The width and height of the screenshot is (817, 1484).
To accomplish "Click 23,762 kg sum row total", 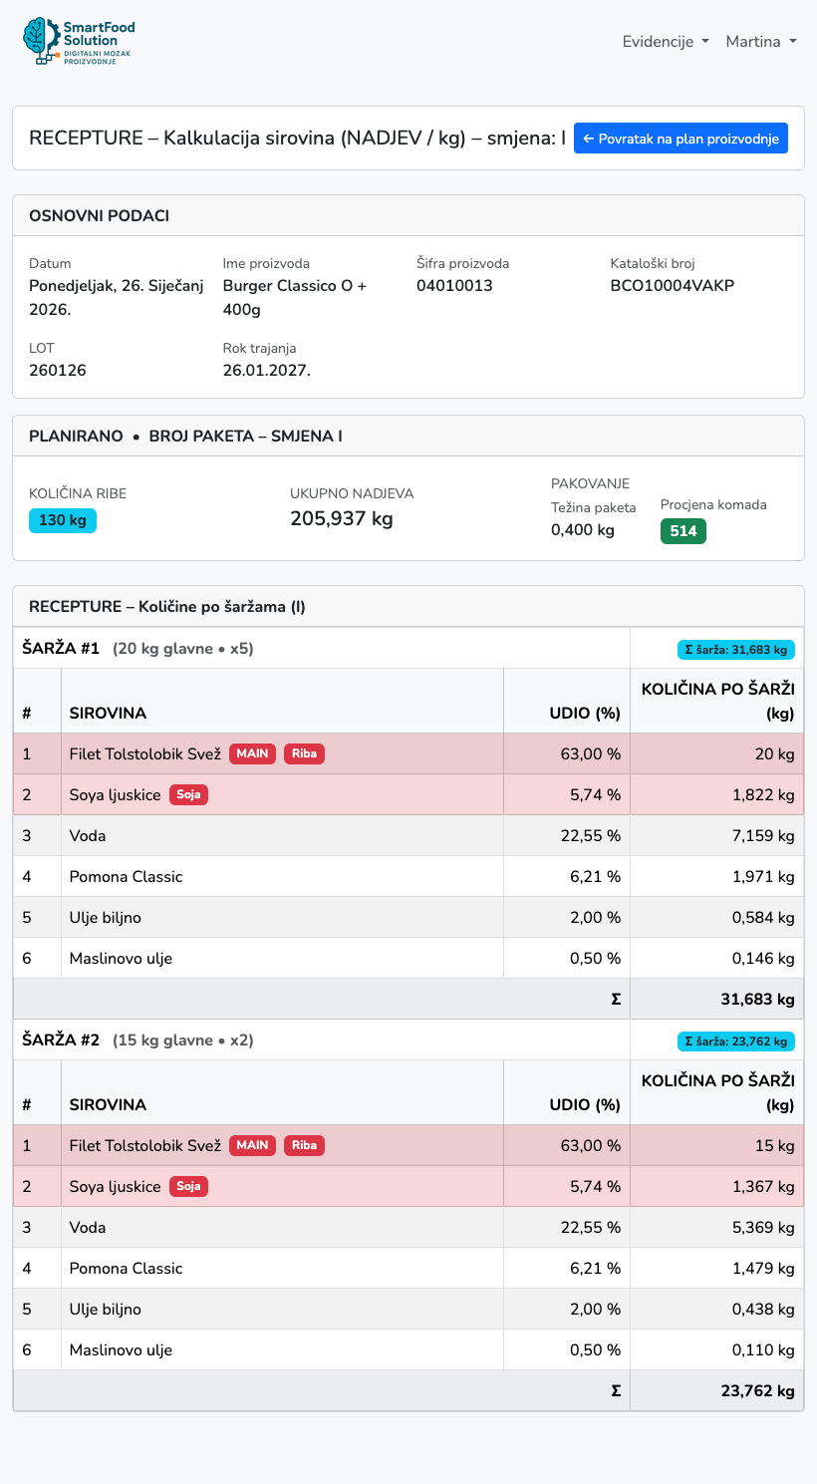I will coord(717,1390).
